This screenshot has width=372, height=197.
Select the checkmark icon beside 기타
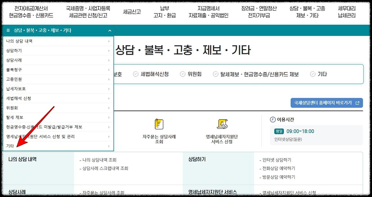coord(313,74)
